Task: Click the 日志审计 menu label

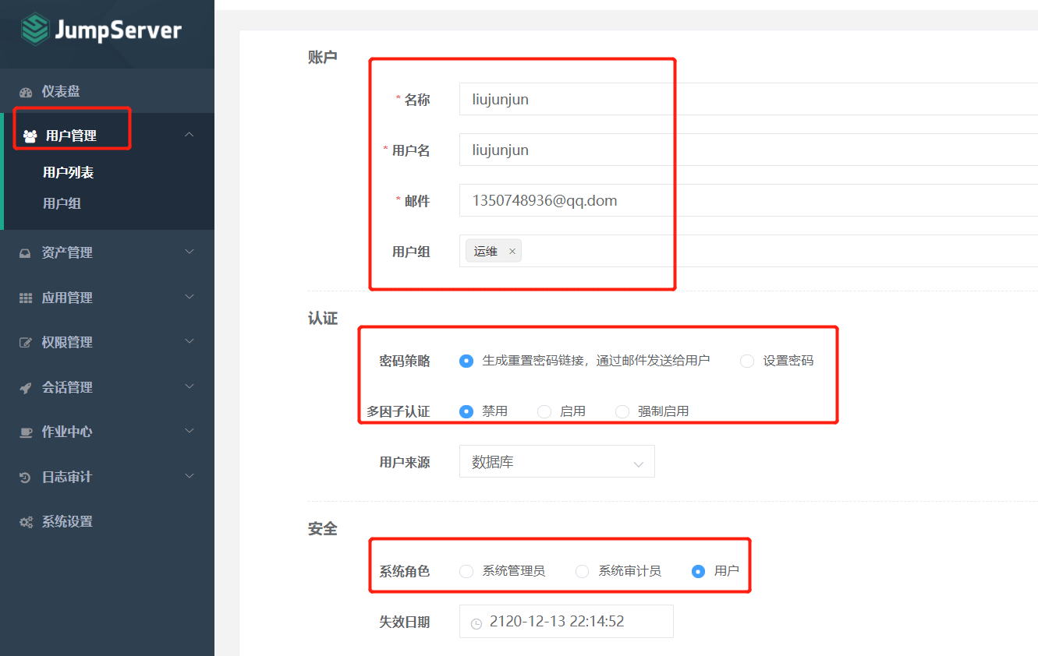Action: [67, 478]
